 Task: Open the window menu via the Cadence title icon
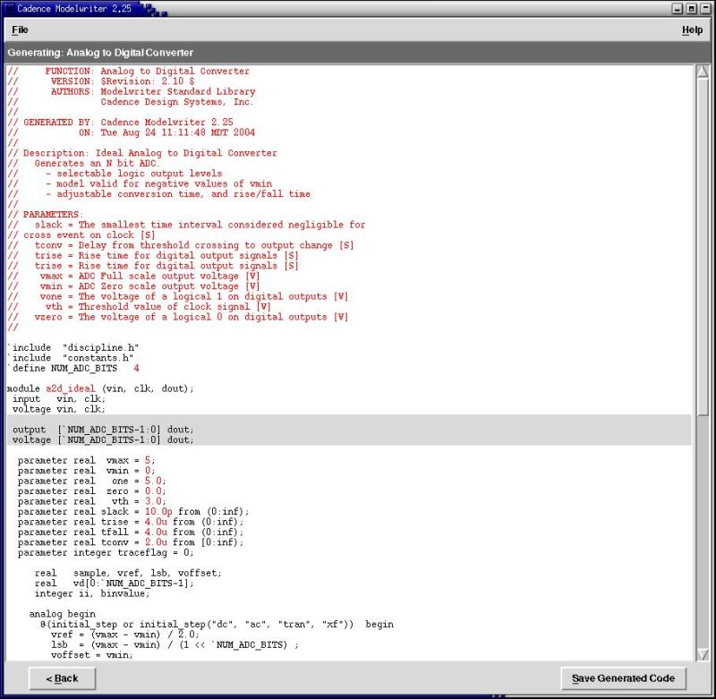pos(9,9)
